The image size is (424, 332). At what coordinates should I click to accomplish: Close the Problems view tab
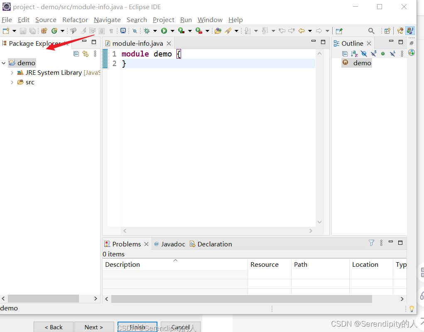pos(146,244)
